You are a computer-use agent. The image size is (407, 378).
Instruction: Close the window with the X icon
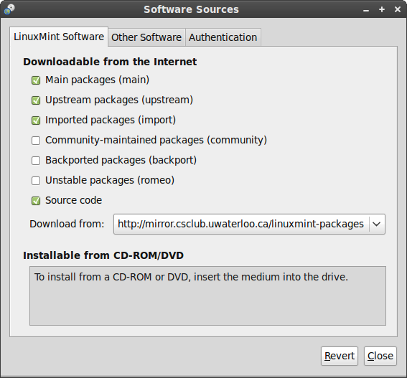[x=398, y=9]
